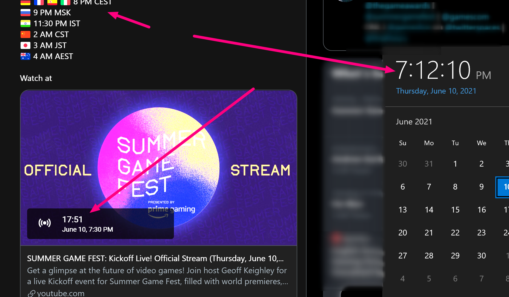Select June 7 in the calendar

pos(429,187)
